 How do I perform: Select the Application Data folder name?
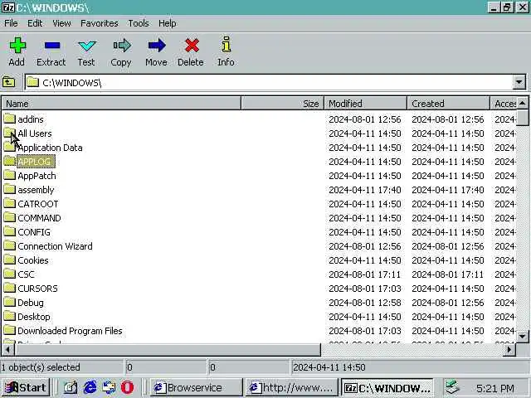click(x=50, y=148)
